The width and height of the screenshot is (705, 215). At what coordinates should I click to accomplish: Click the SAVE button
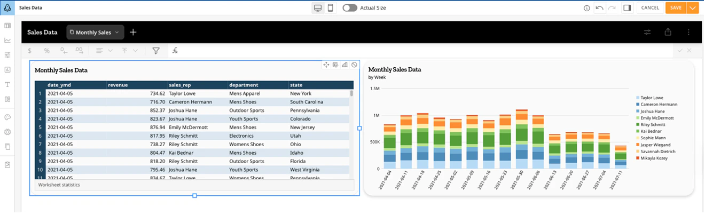click(676, 8)
